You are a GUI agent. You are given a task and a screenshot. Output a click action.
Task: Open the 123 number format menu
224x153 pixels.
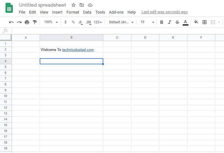pyautogui.click(x=98, y=22)
